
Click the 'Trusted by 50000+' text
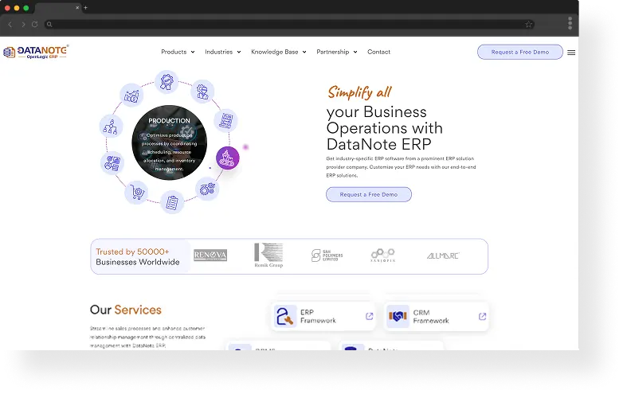pos(132,252)
